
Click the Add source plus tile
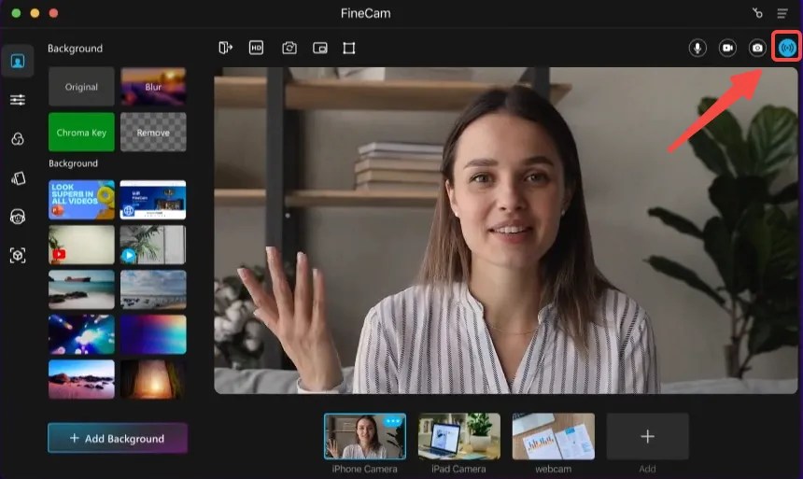click(x=647, y=436)
